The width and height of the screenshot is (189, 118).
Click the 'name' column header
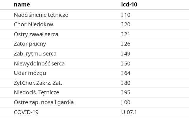click(x=22, y=5)
